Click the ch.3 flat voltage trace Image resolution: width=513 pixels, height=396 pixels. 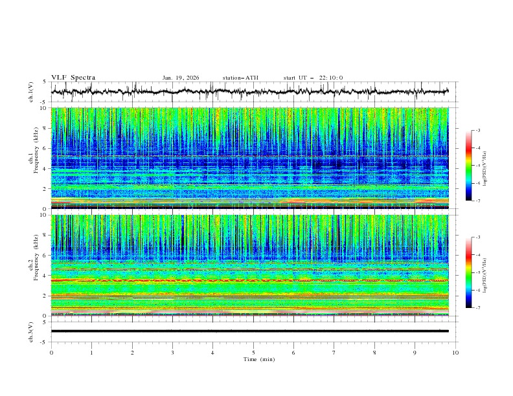[250, 331]
